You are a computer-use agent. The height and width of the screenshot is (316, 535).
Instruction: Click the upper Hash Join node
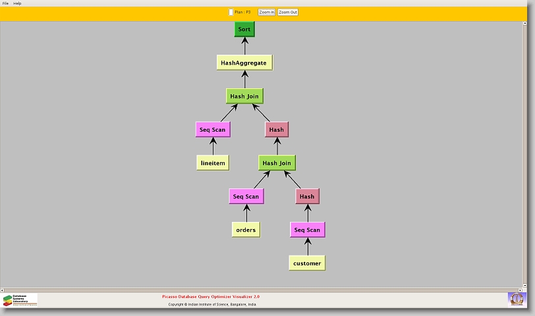click(244, 96)
